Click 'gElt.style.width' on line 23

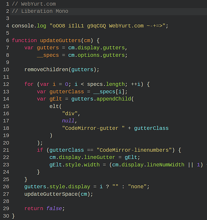pos(74,165)
